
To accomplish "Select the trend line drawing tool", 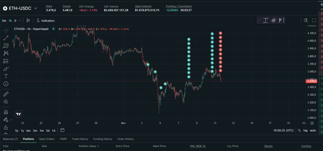I will [x=6, y=38].
